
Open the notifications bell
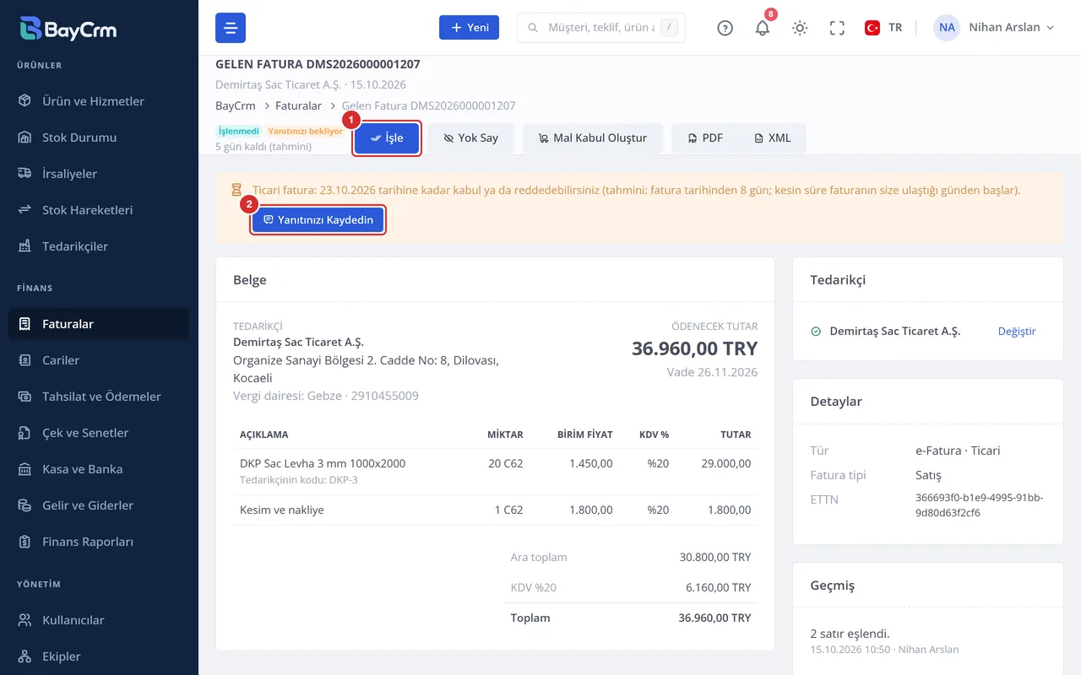[763, 28]
